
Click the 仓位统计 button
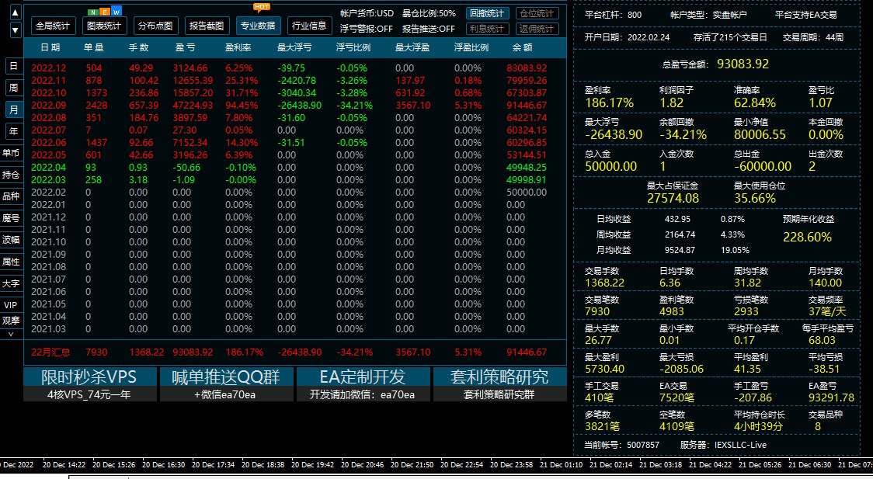tap(537, 13)
